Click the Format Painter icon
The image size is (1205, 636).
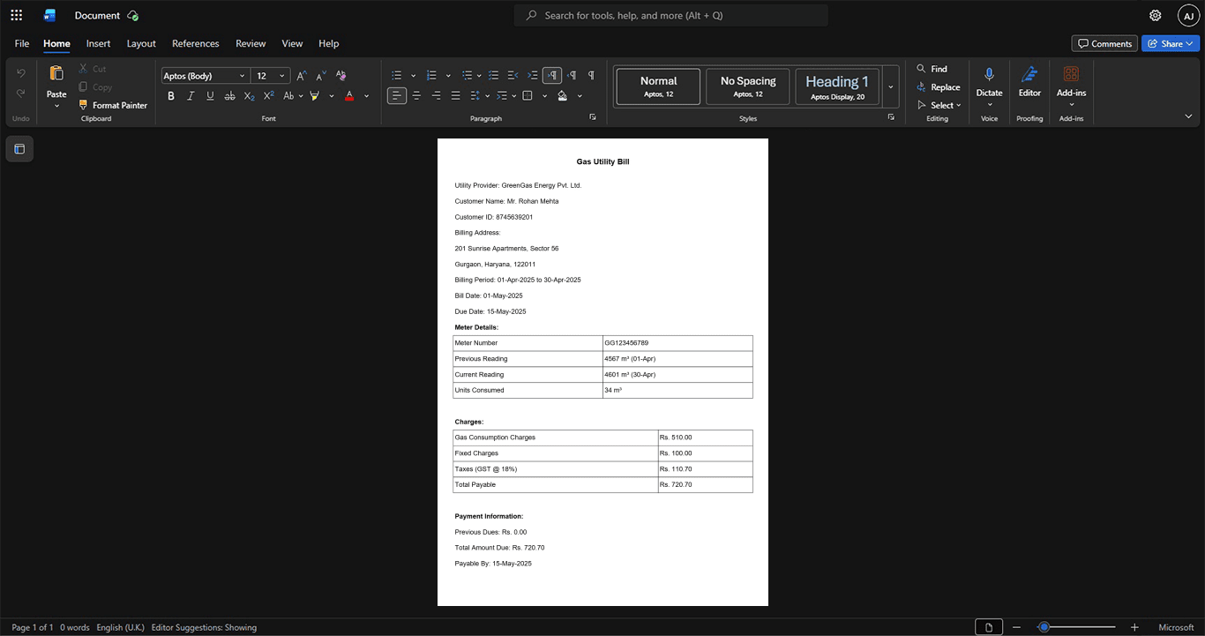[x=84, y=105]
